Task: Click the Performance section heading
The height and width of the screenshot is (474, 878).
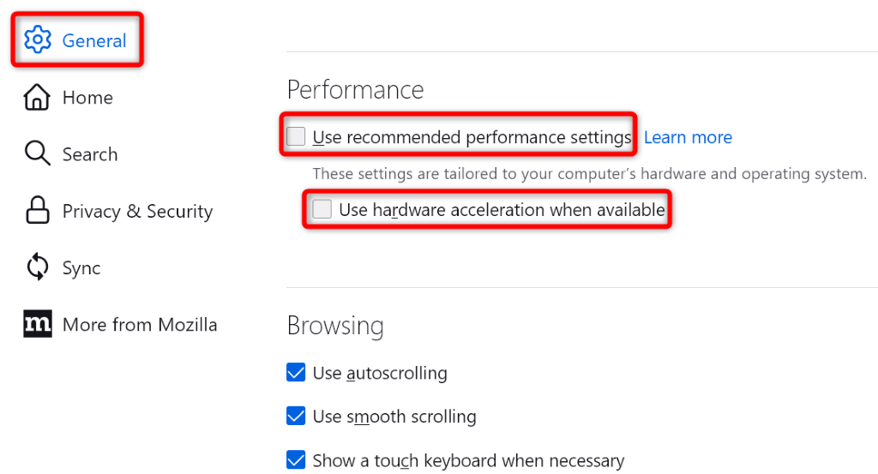Action: tap(355, 89)
